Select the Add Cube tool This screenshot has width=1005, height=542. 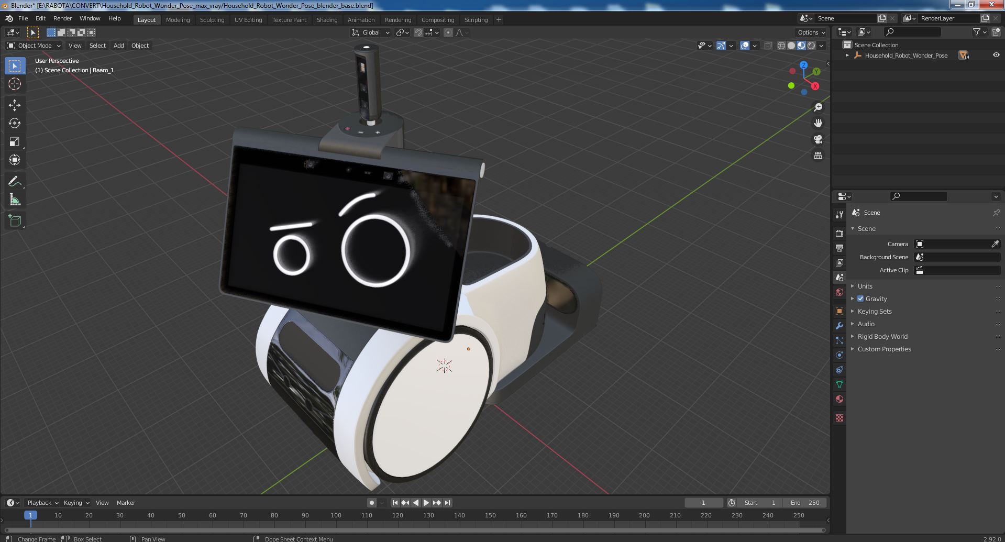15,220
